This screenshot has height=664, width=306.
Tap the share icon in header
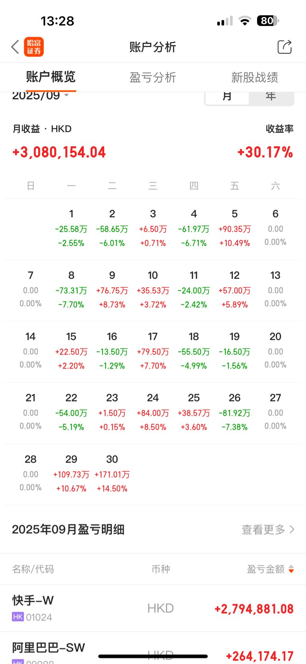tap(284, 47)
